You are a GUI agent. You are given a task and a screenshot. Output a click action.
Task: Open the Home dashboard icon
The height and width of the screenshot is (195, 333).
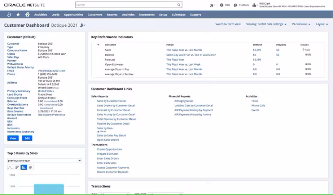coord(28,15)
